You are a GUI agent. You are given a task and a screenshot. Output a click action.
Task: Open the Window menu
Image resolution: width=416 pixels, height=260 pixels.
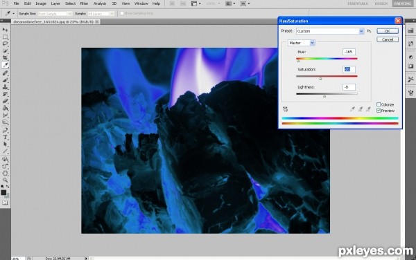click(141, 3)
